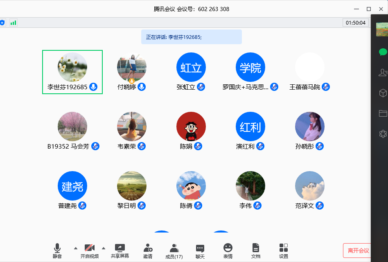Click 陈倩's cartoon avatar
The height and width of the screenshot is (262, 388).
[191, 186]
